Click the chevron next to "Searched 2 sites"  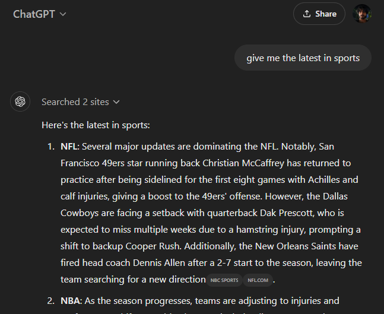click(x=116, y=102)
